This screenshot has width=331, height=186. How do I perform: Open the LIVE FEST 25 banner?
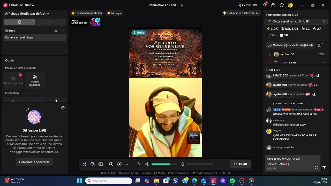click(85, 22)
